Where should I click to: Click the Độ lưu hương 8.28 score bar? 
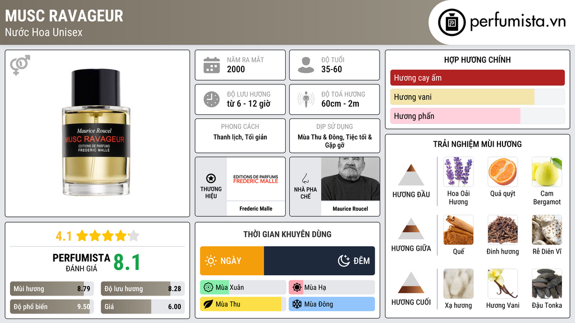tap(143, 289)
